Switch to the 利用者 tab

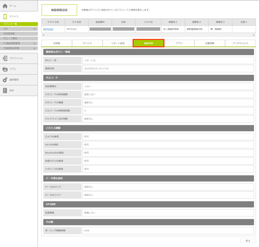point(57,43)
